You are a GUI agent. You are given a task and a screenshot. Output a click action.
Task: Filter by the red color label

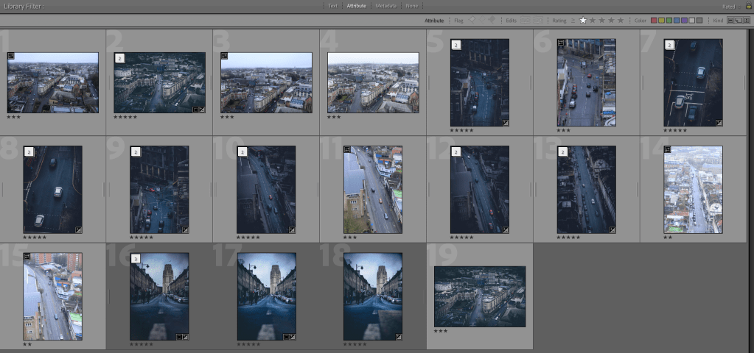click(x=654, y=21)
